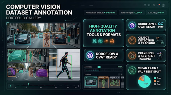Click the Timeline label text
171x95 pixels.
88,74
